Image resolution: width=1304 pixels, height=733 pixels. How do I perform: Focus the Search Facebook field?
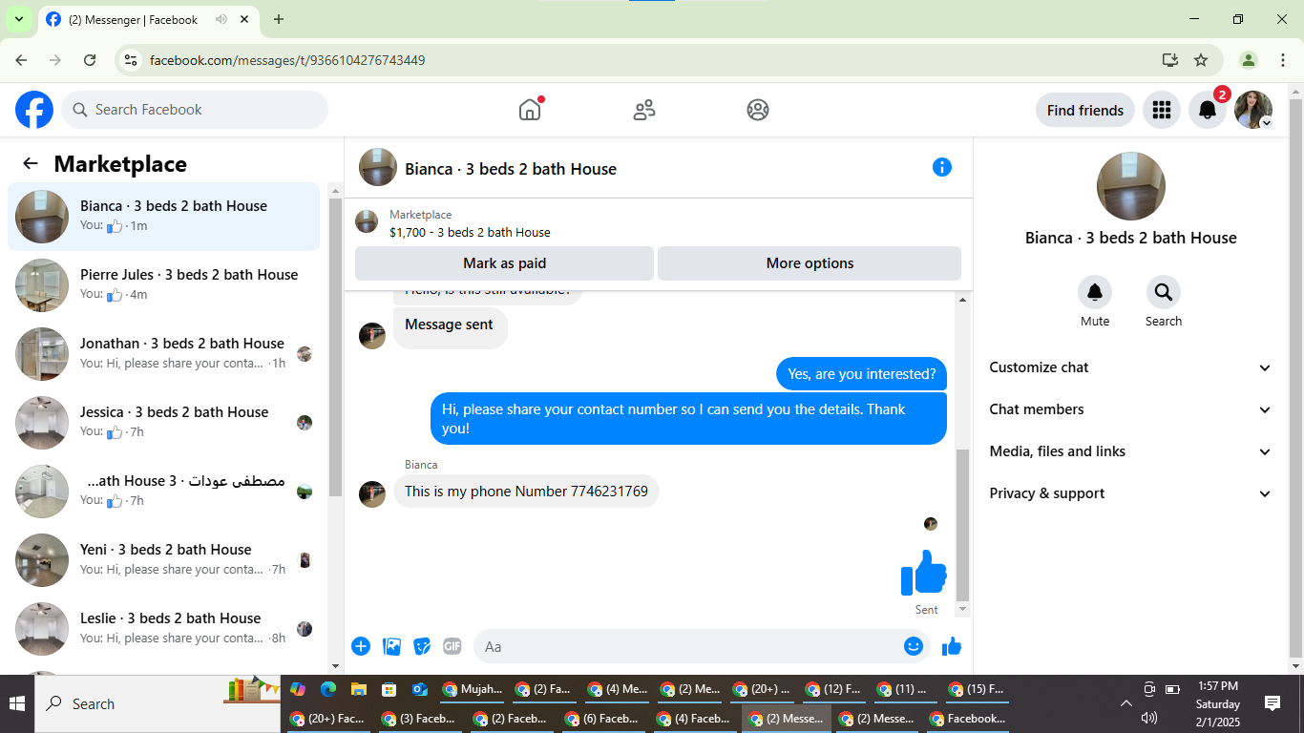(x=195, y=110)
